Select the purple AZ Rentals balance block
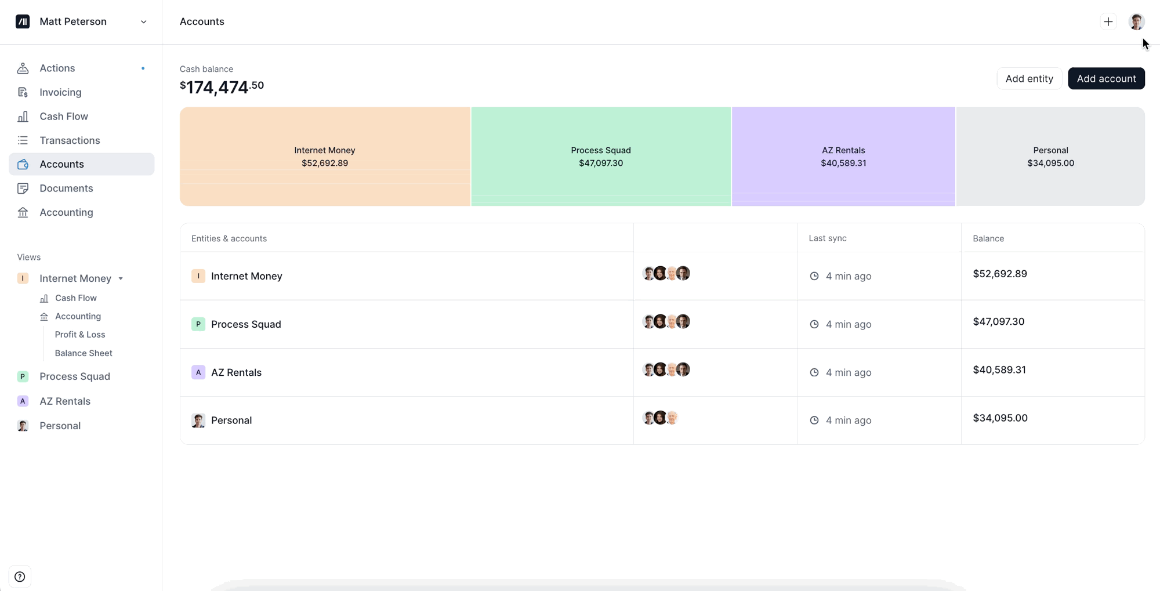The height and width of the screenshot is (591, 1160). tap(843, 157)
